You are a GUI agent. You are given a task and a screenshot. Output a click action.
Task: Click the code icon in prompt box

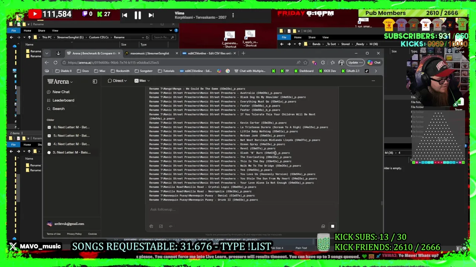(x=170, y=226)
